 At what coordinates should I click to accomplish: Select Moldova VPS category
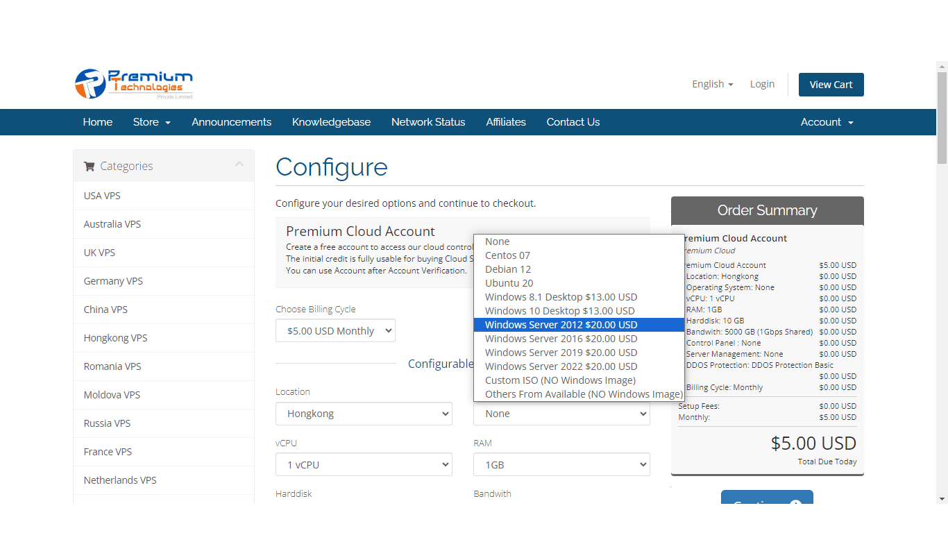click(164, 395)
